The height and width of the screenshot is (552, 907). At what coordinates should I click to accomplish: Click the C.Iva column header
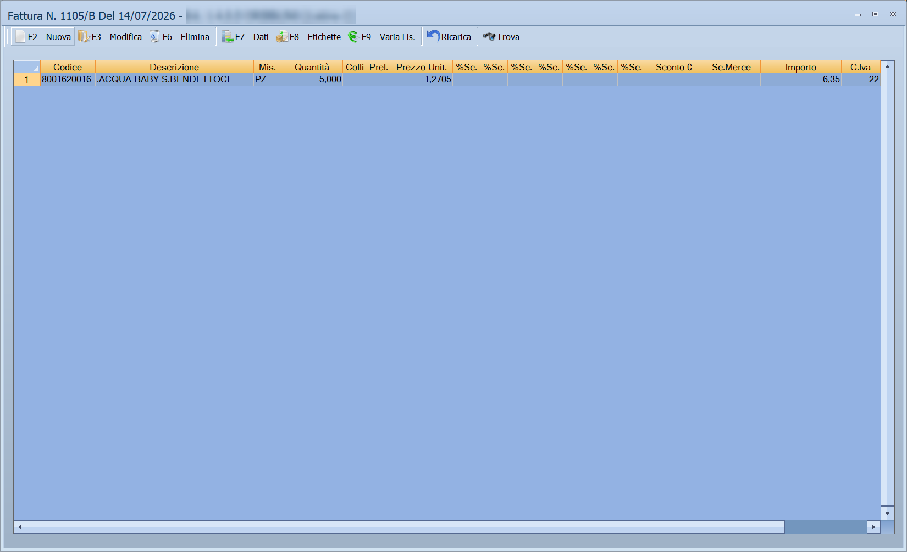click(x=860, y=67)
